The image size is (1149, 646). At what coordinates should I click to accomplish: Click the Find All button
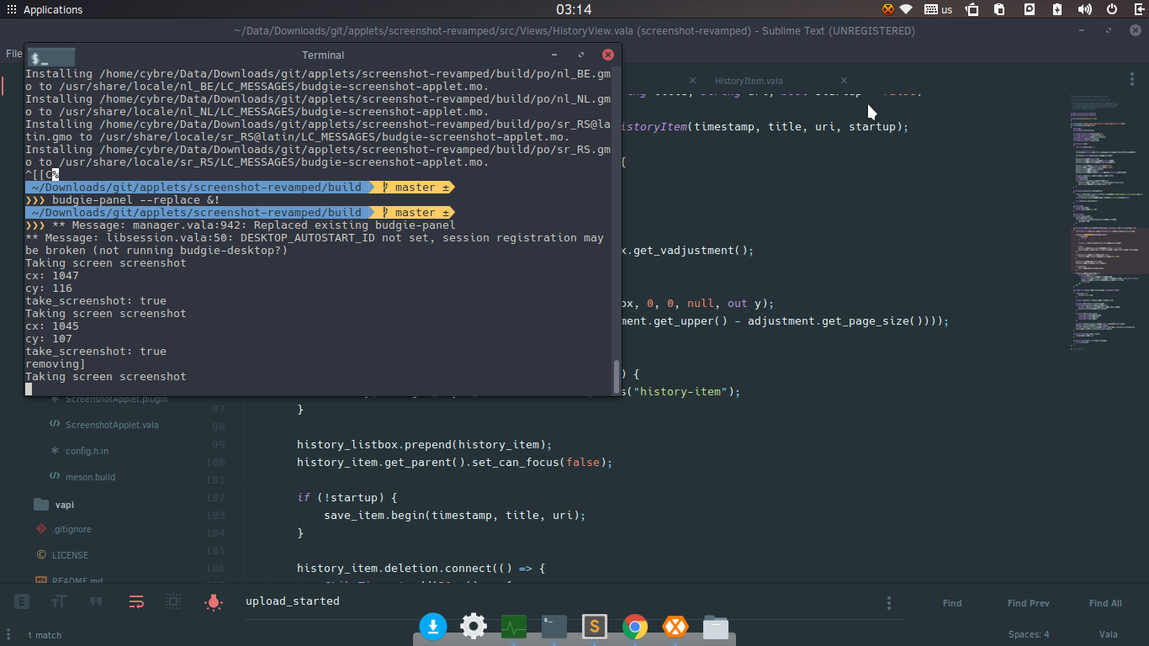click(x=1105, y=603)
